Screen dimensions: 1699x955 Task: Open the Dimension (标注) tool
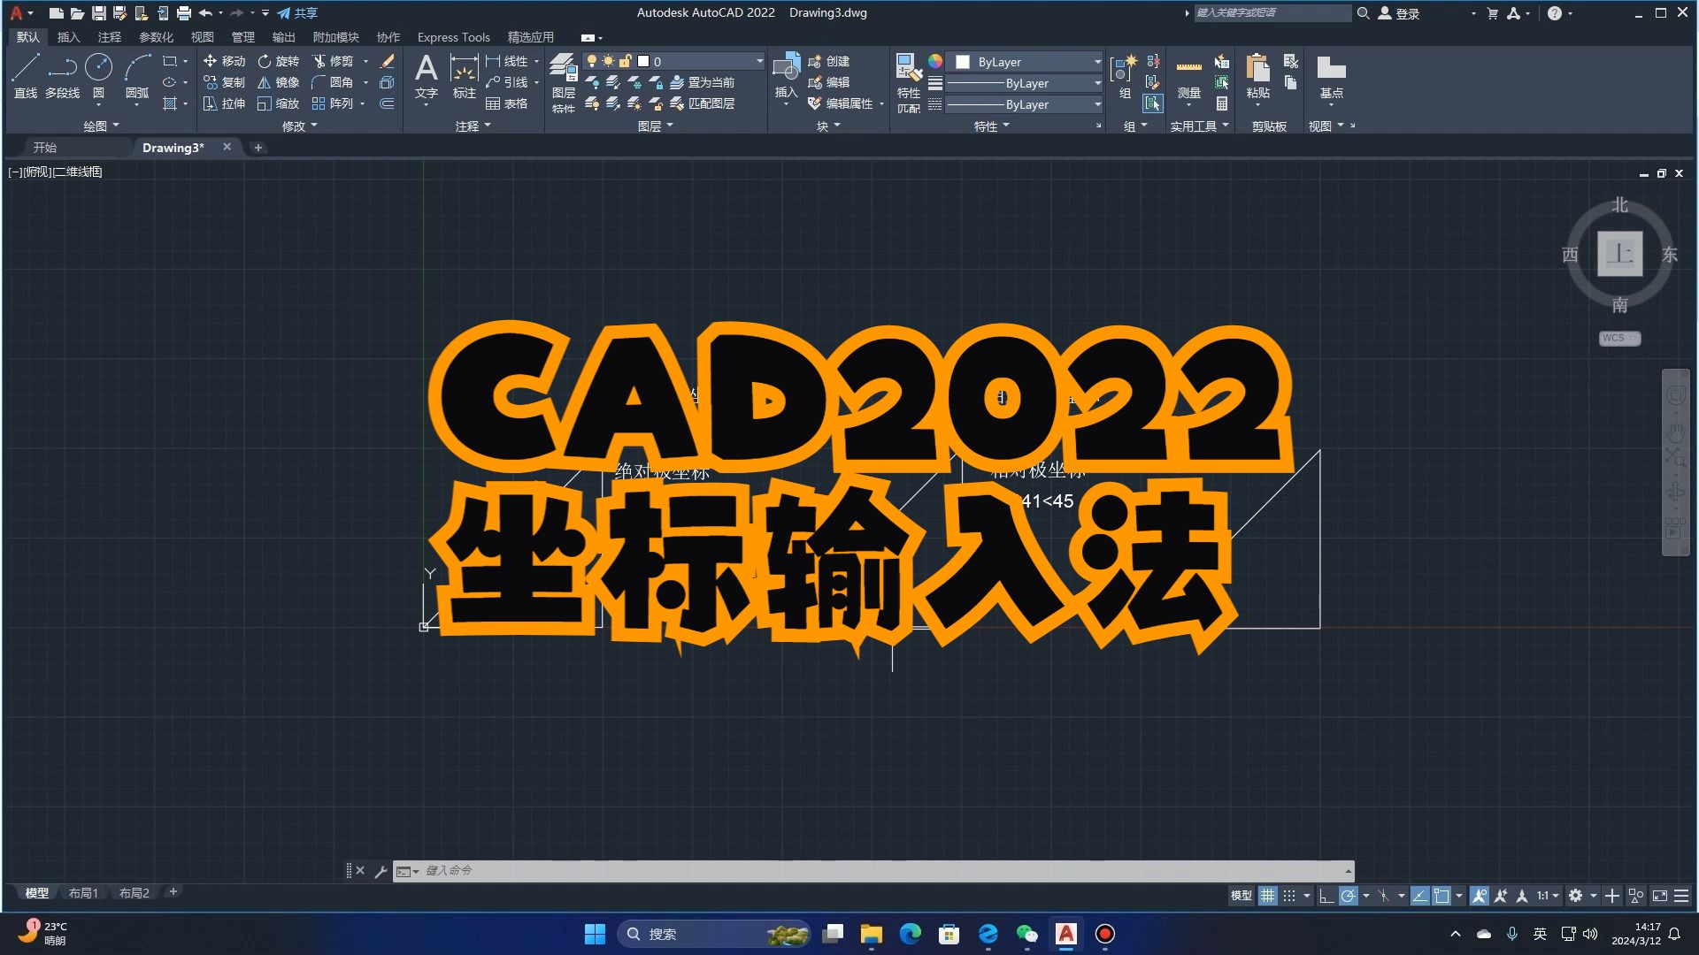[464, 76]
